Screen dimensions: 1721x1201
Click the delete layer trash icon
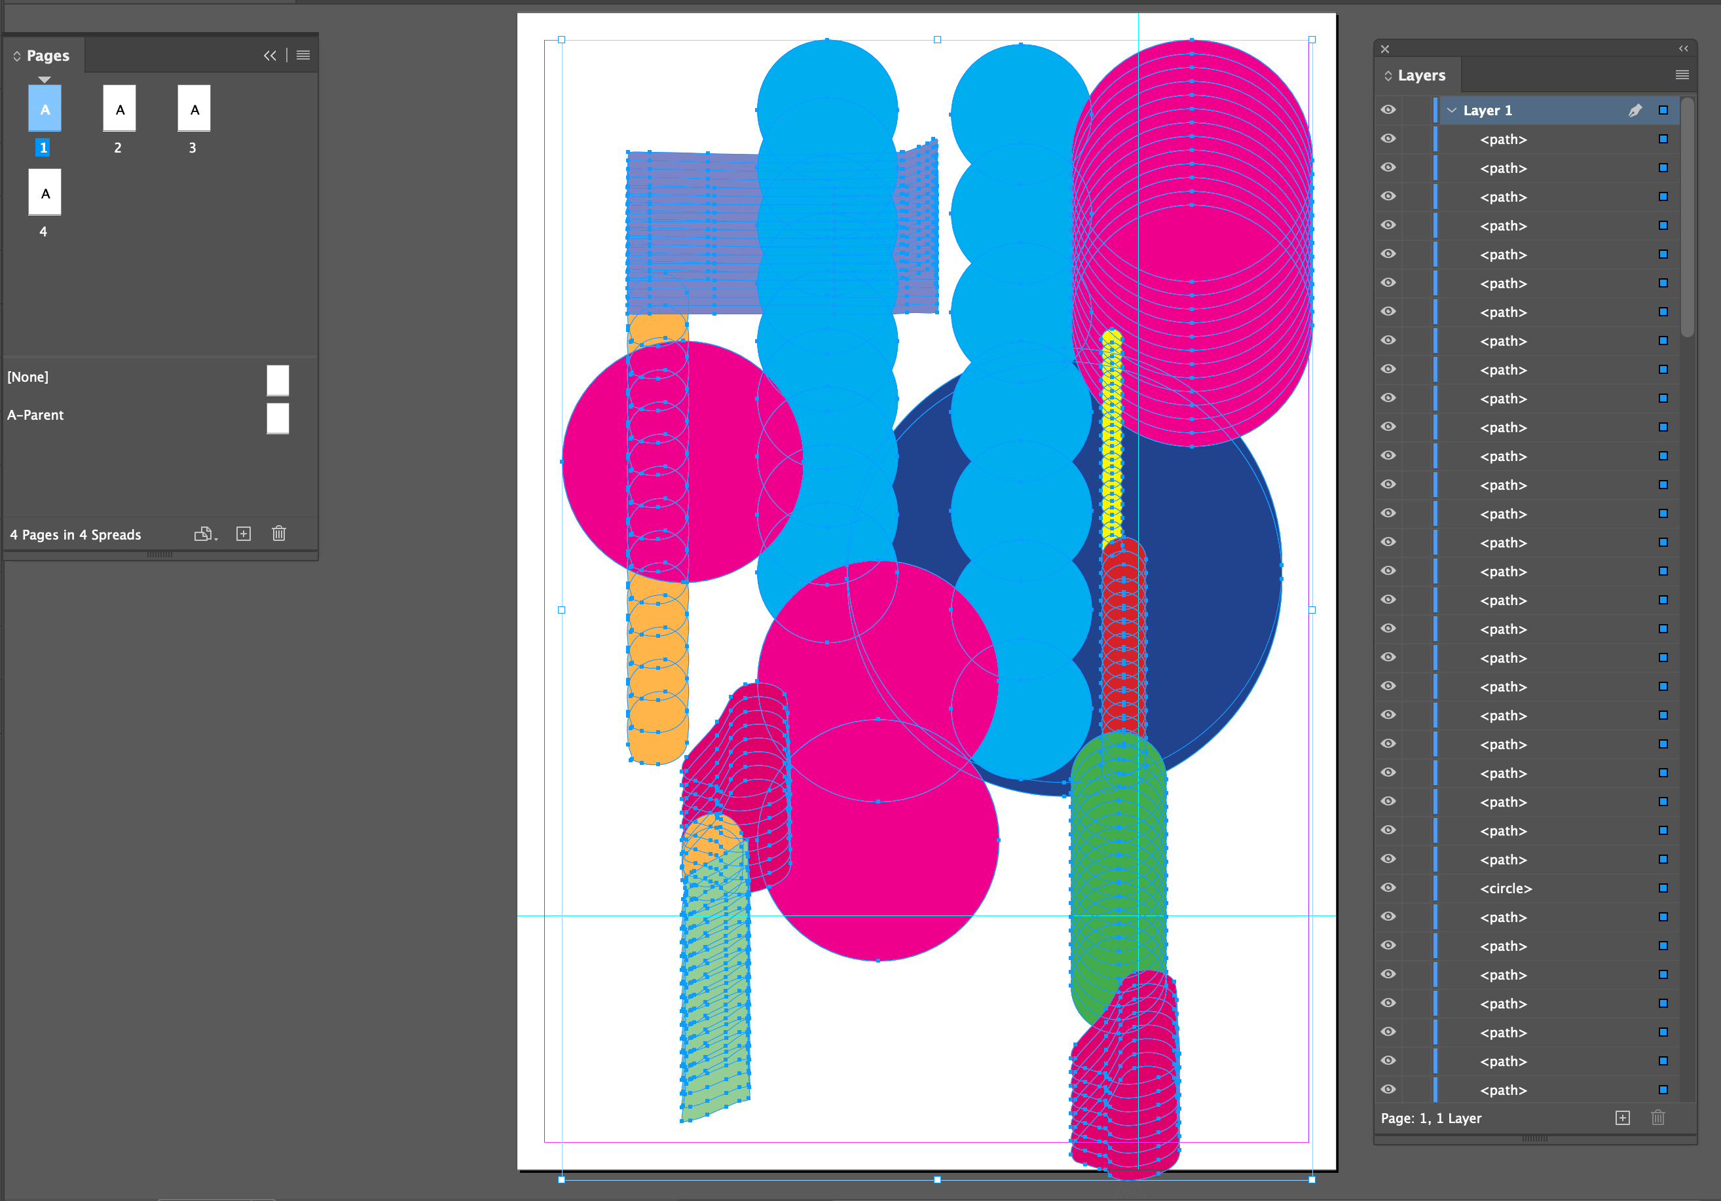(x=1658, y=1118)
